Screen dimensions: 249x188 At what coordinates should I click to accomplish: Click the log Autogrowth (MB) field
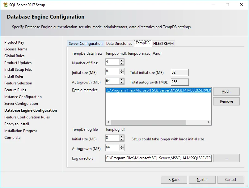coord(112,147)
